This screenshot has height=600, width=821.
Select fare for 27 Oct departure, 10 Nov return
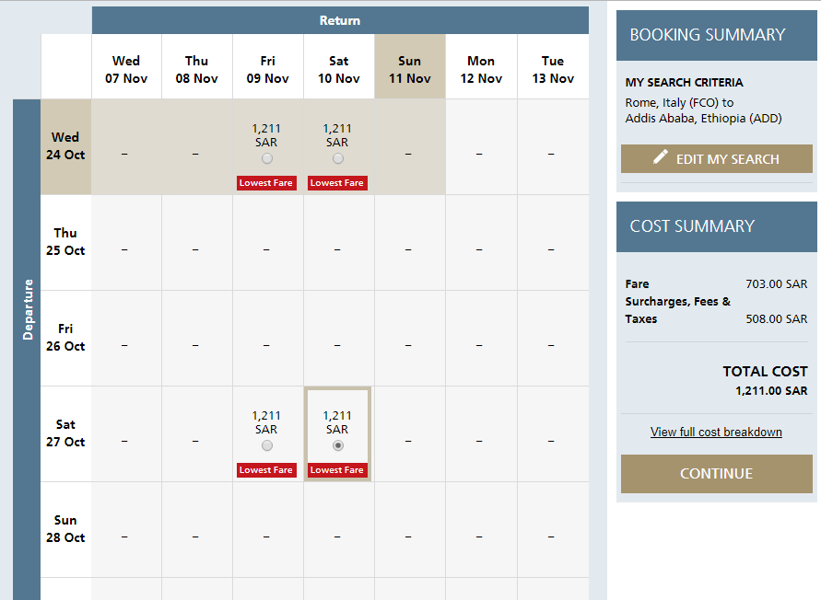(338, 445)
